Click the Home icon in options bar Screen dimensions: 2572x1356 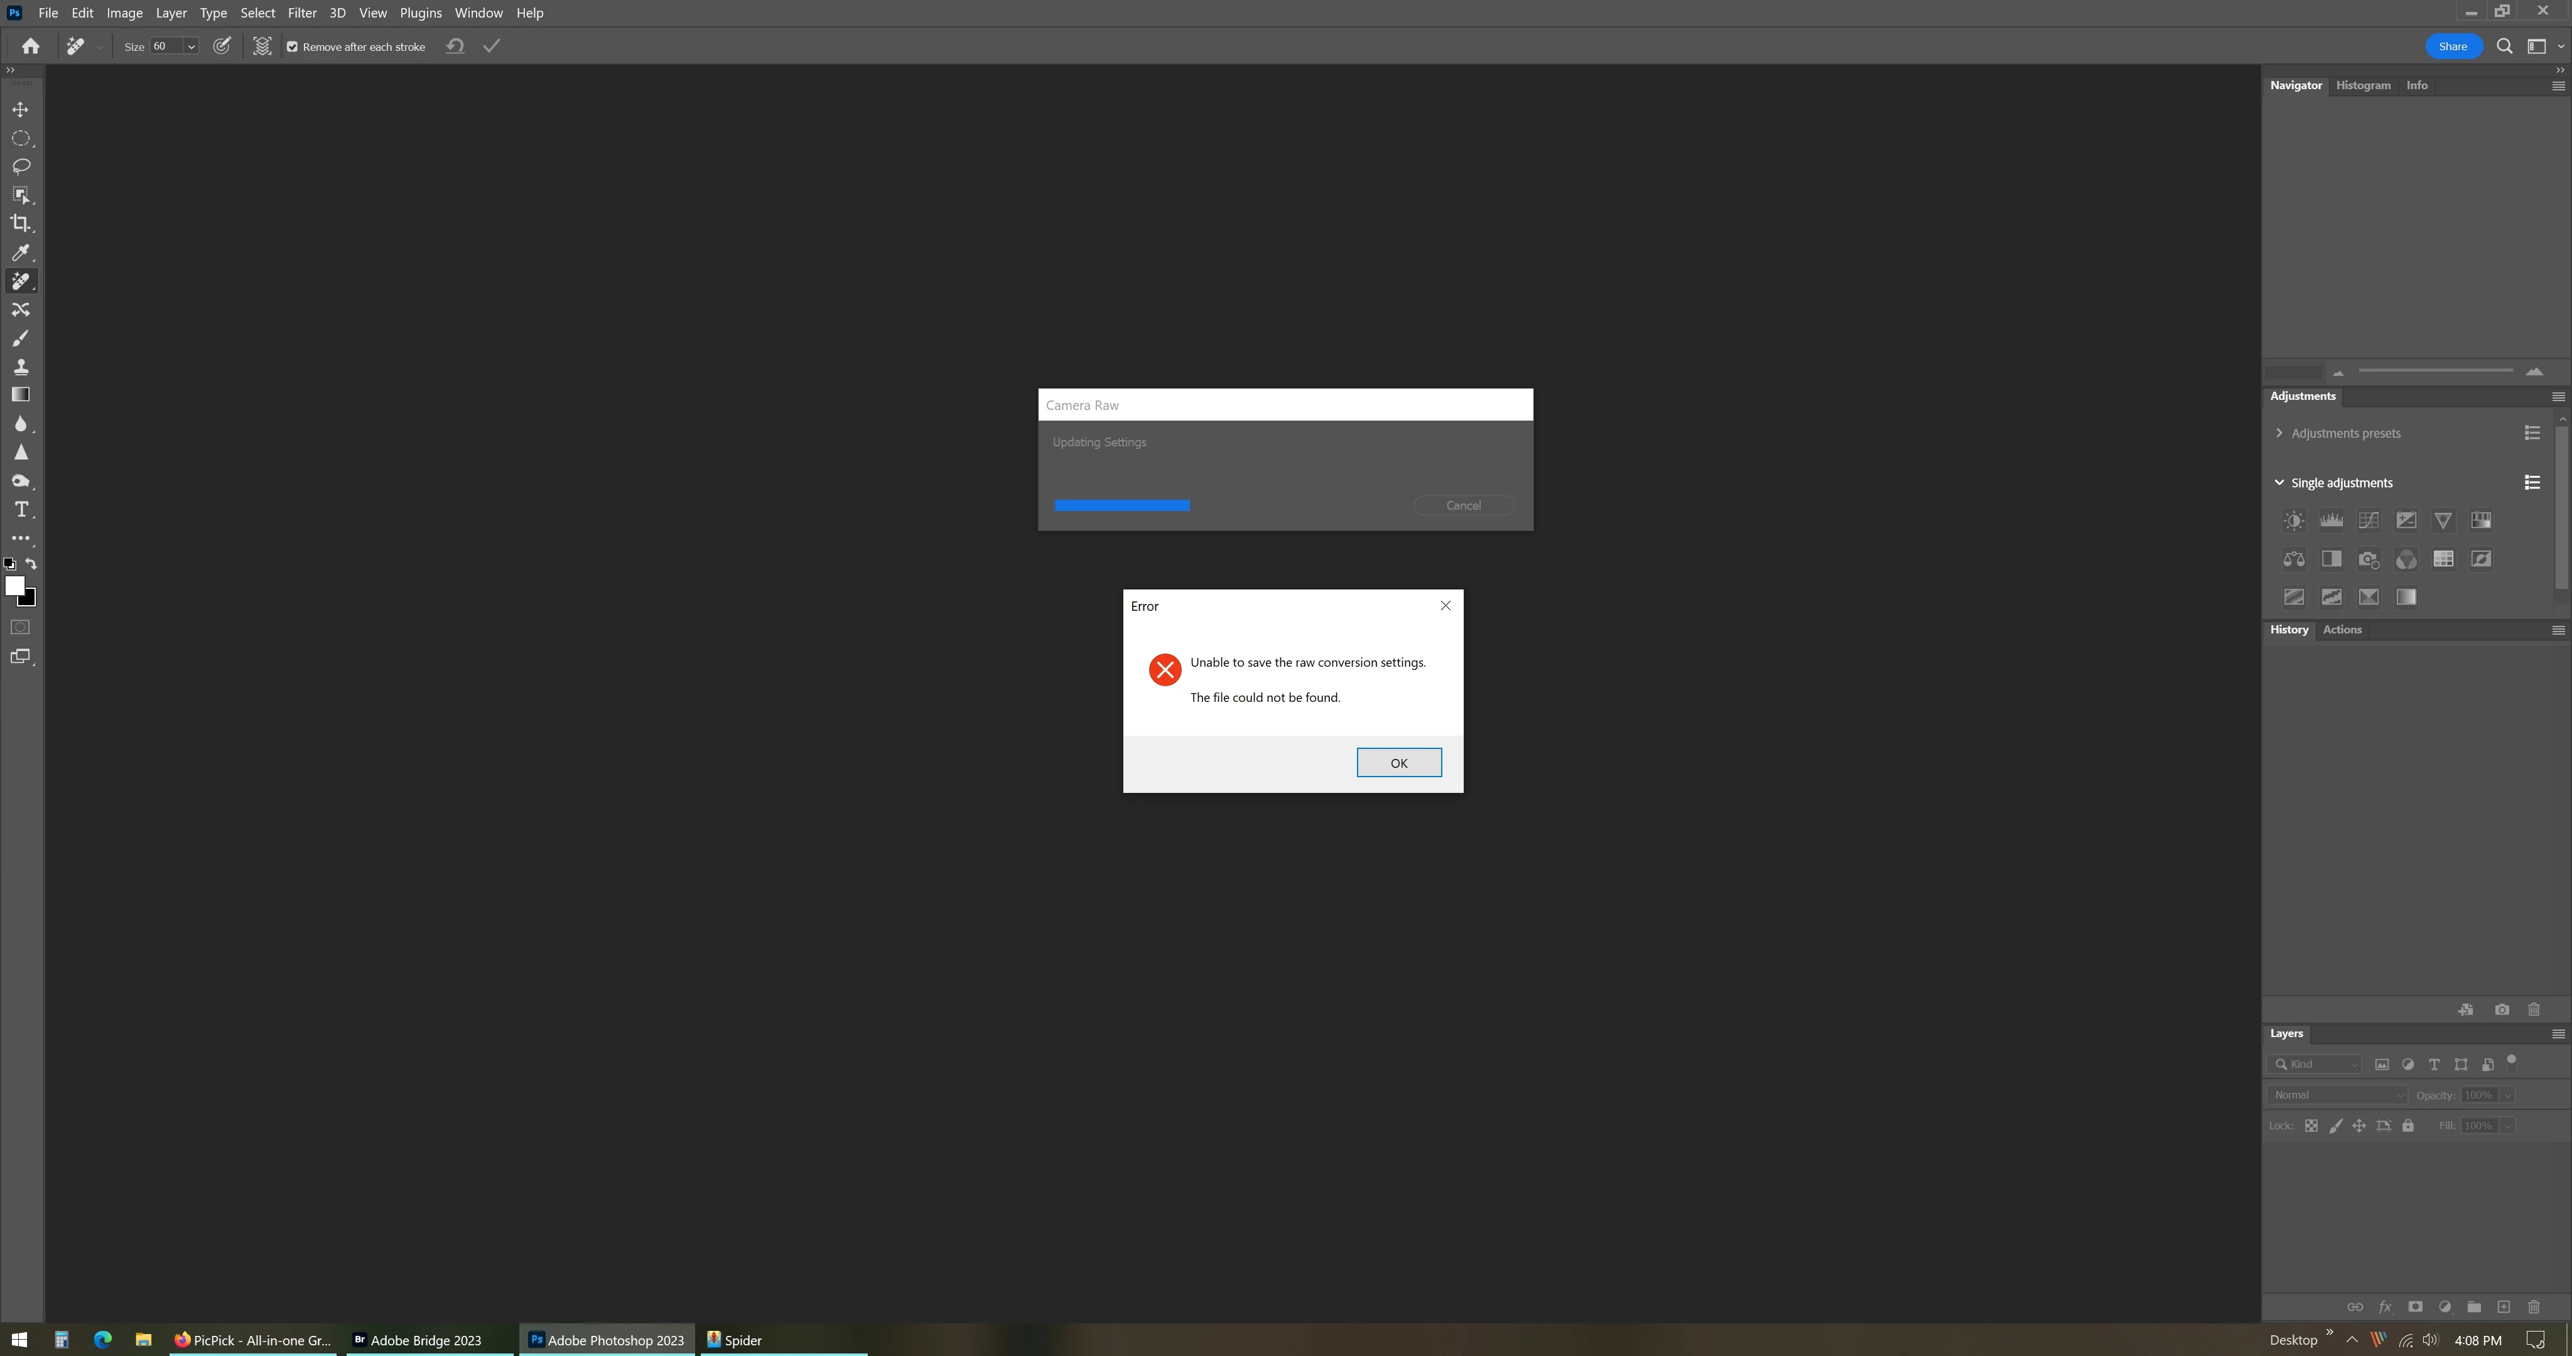[x=30, y=46]
